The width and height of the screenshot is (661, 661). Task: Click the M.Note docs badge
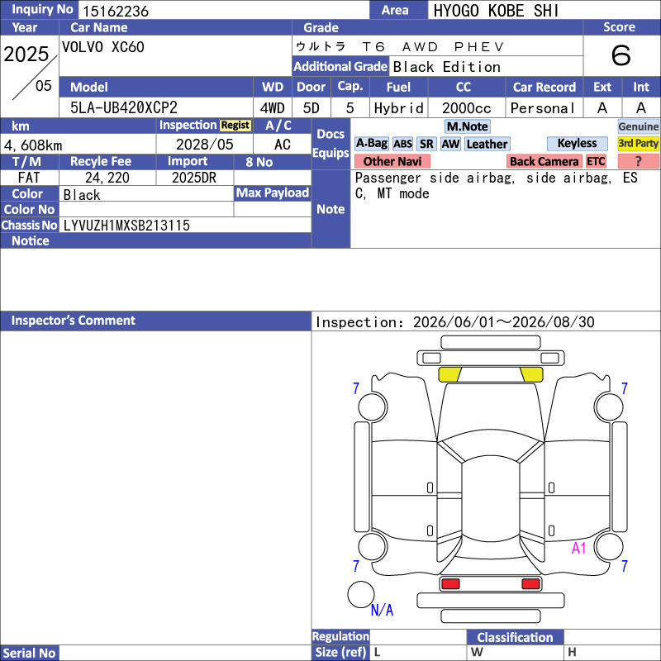[467, 126]
